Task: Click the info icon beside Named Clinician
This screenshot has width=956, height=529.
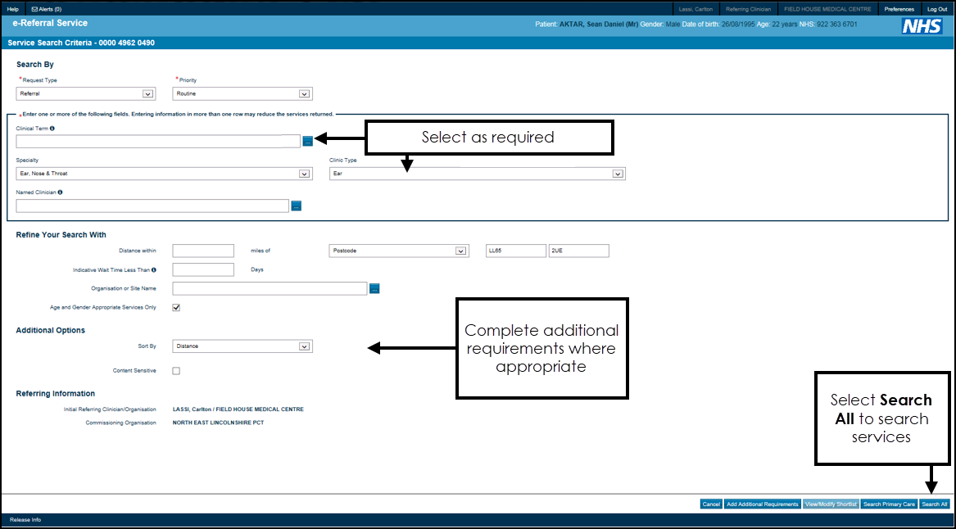Action: (60, 192)
